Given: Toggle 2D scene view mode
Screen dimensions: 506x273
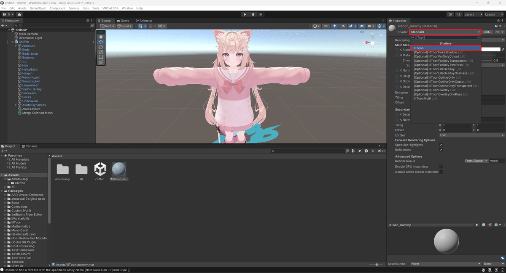Looking at the screenshot, I should [326, 26].
